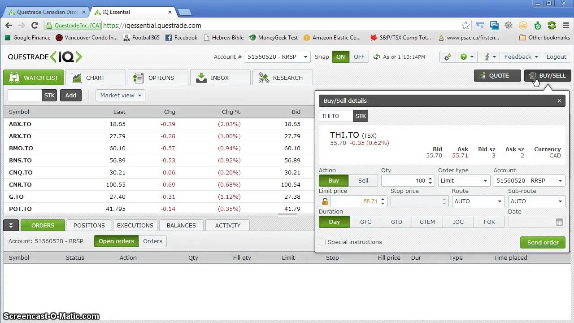Select the Buy action
Viewport: 574px width, 323px height.
[x=334, y=181]
